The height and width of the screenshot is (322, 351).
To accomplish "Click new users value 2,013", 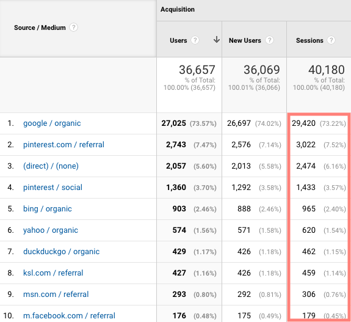I will click(241, 166).
